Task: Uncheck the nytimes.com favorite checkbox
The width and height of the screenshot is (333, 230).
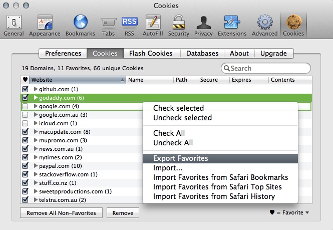Action: (x=25, y=157)
